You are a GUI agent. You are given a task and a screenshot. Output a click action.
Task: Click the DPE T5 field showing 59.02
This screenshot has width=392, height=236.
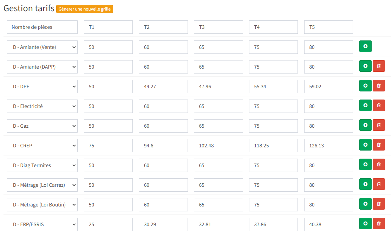point(328,87)
